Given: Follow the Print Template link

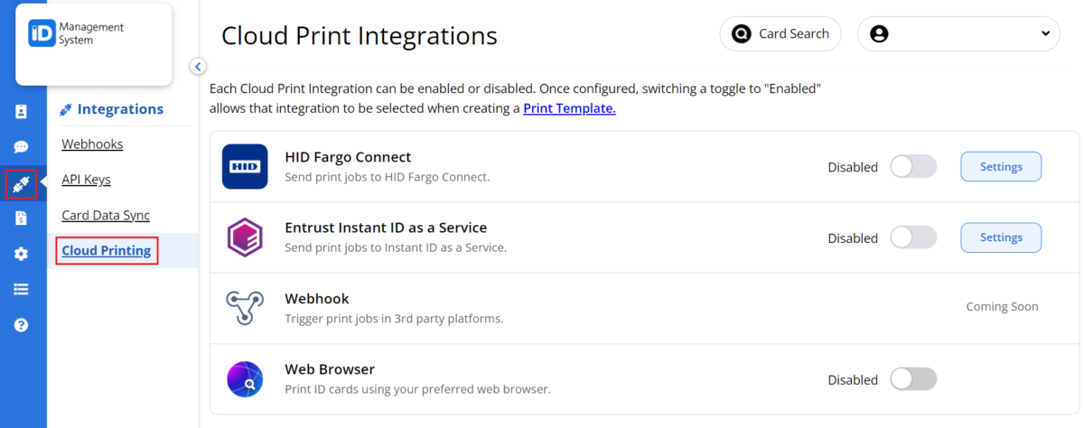Looking at the screenshot, I should 569,108.
